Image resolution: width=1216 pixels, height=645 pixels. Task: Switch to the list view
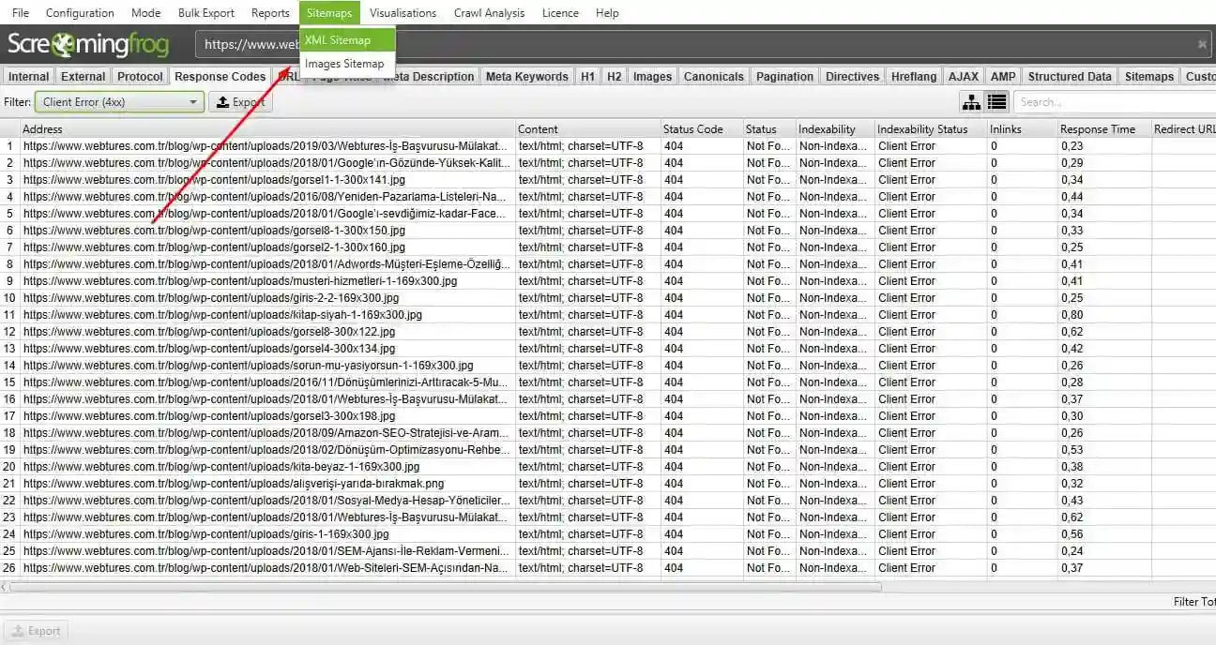(x=997, y=101)
